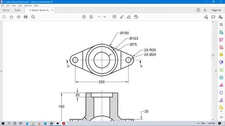
Task: Click the vertical scrollbar thumb
Action: coord(213,55)
